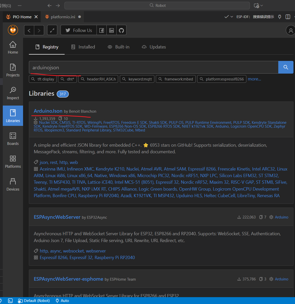The width and height of the screenshot is (295, 304).
Task: Expand PIO Home to full view
Action: (x=52, y=30)
